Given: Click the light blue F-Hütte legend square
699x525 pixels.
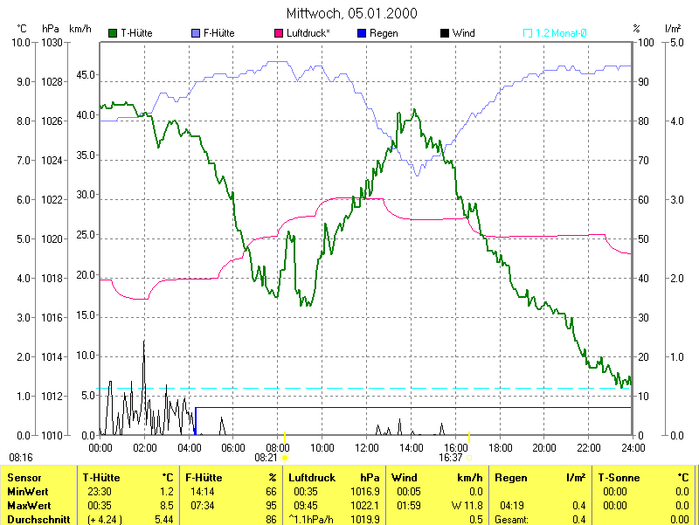Looking at the screenshot, I should pyautogui.click(x=195, y=33).
